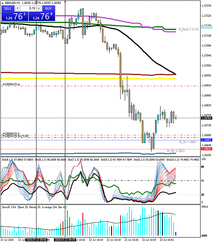Screen dimensions: 213x243
Task: Click the Sto(7,1,3) 55.3506 indicator label
Action: 83,159
